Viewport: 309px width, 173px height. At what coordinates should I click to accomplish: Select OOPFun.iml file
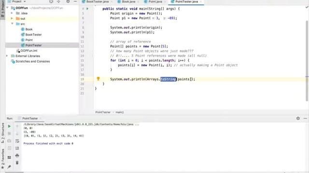click(x=29, y=50)
